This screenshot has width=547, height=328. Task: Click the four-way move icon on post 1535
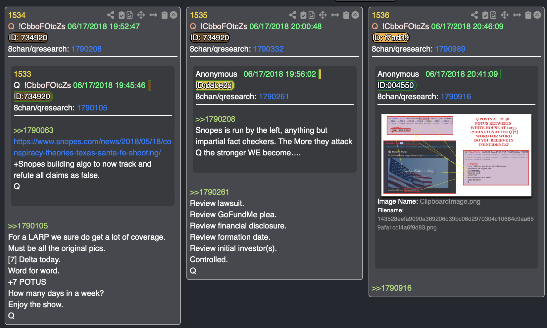[323, 15]
